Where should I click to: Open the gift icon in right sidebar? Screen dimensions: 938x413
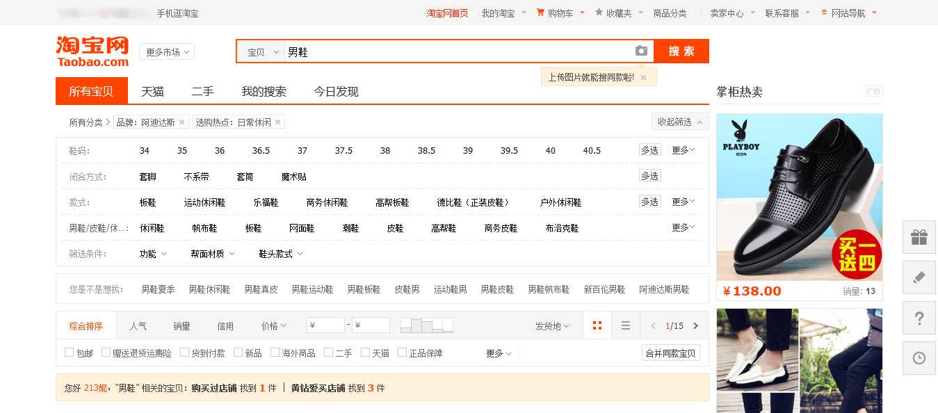click(x=919, y=237)
